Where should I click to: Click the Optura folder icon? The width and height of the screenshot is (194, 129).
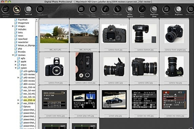[x=21, y=106]
